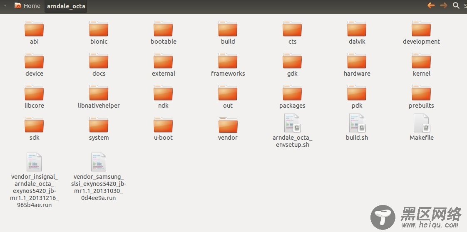Select the docs folder icon
Viewport: 467px width, 232px height.
coord(99,61)
